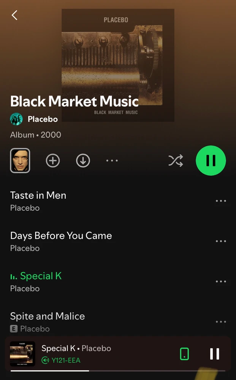Seek in the mini player progress bar
This screenshot has width=236, height=380.
[x=118, y=370]
